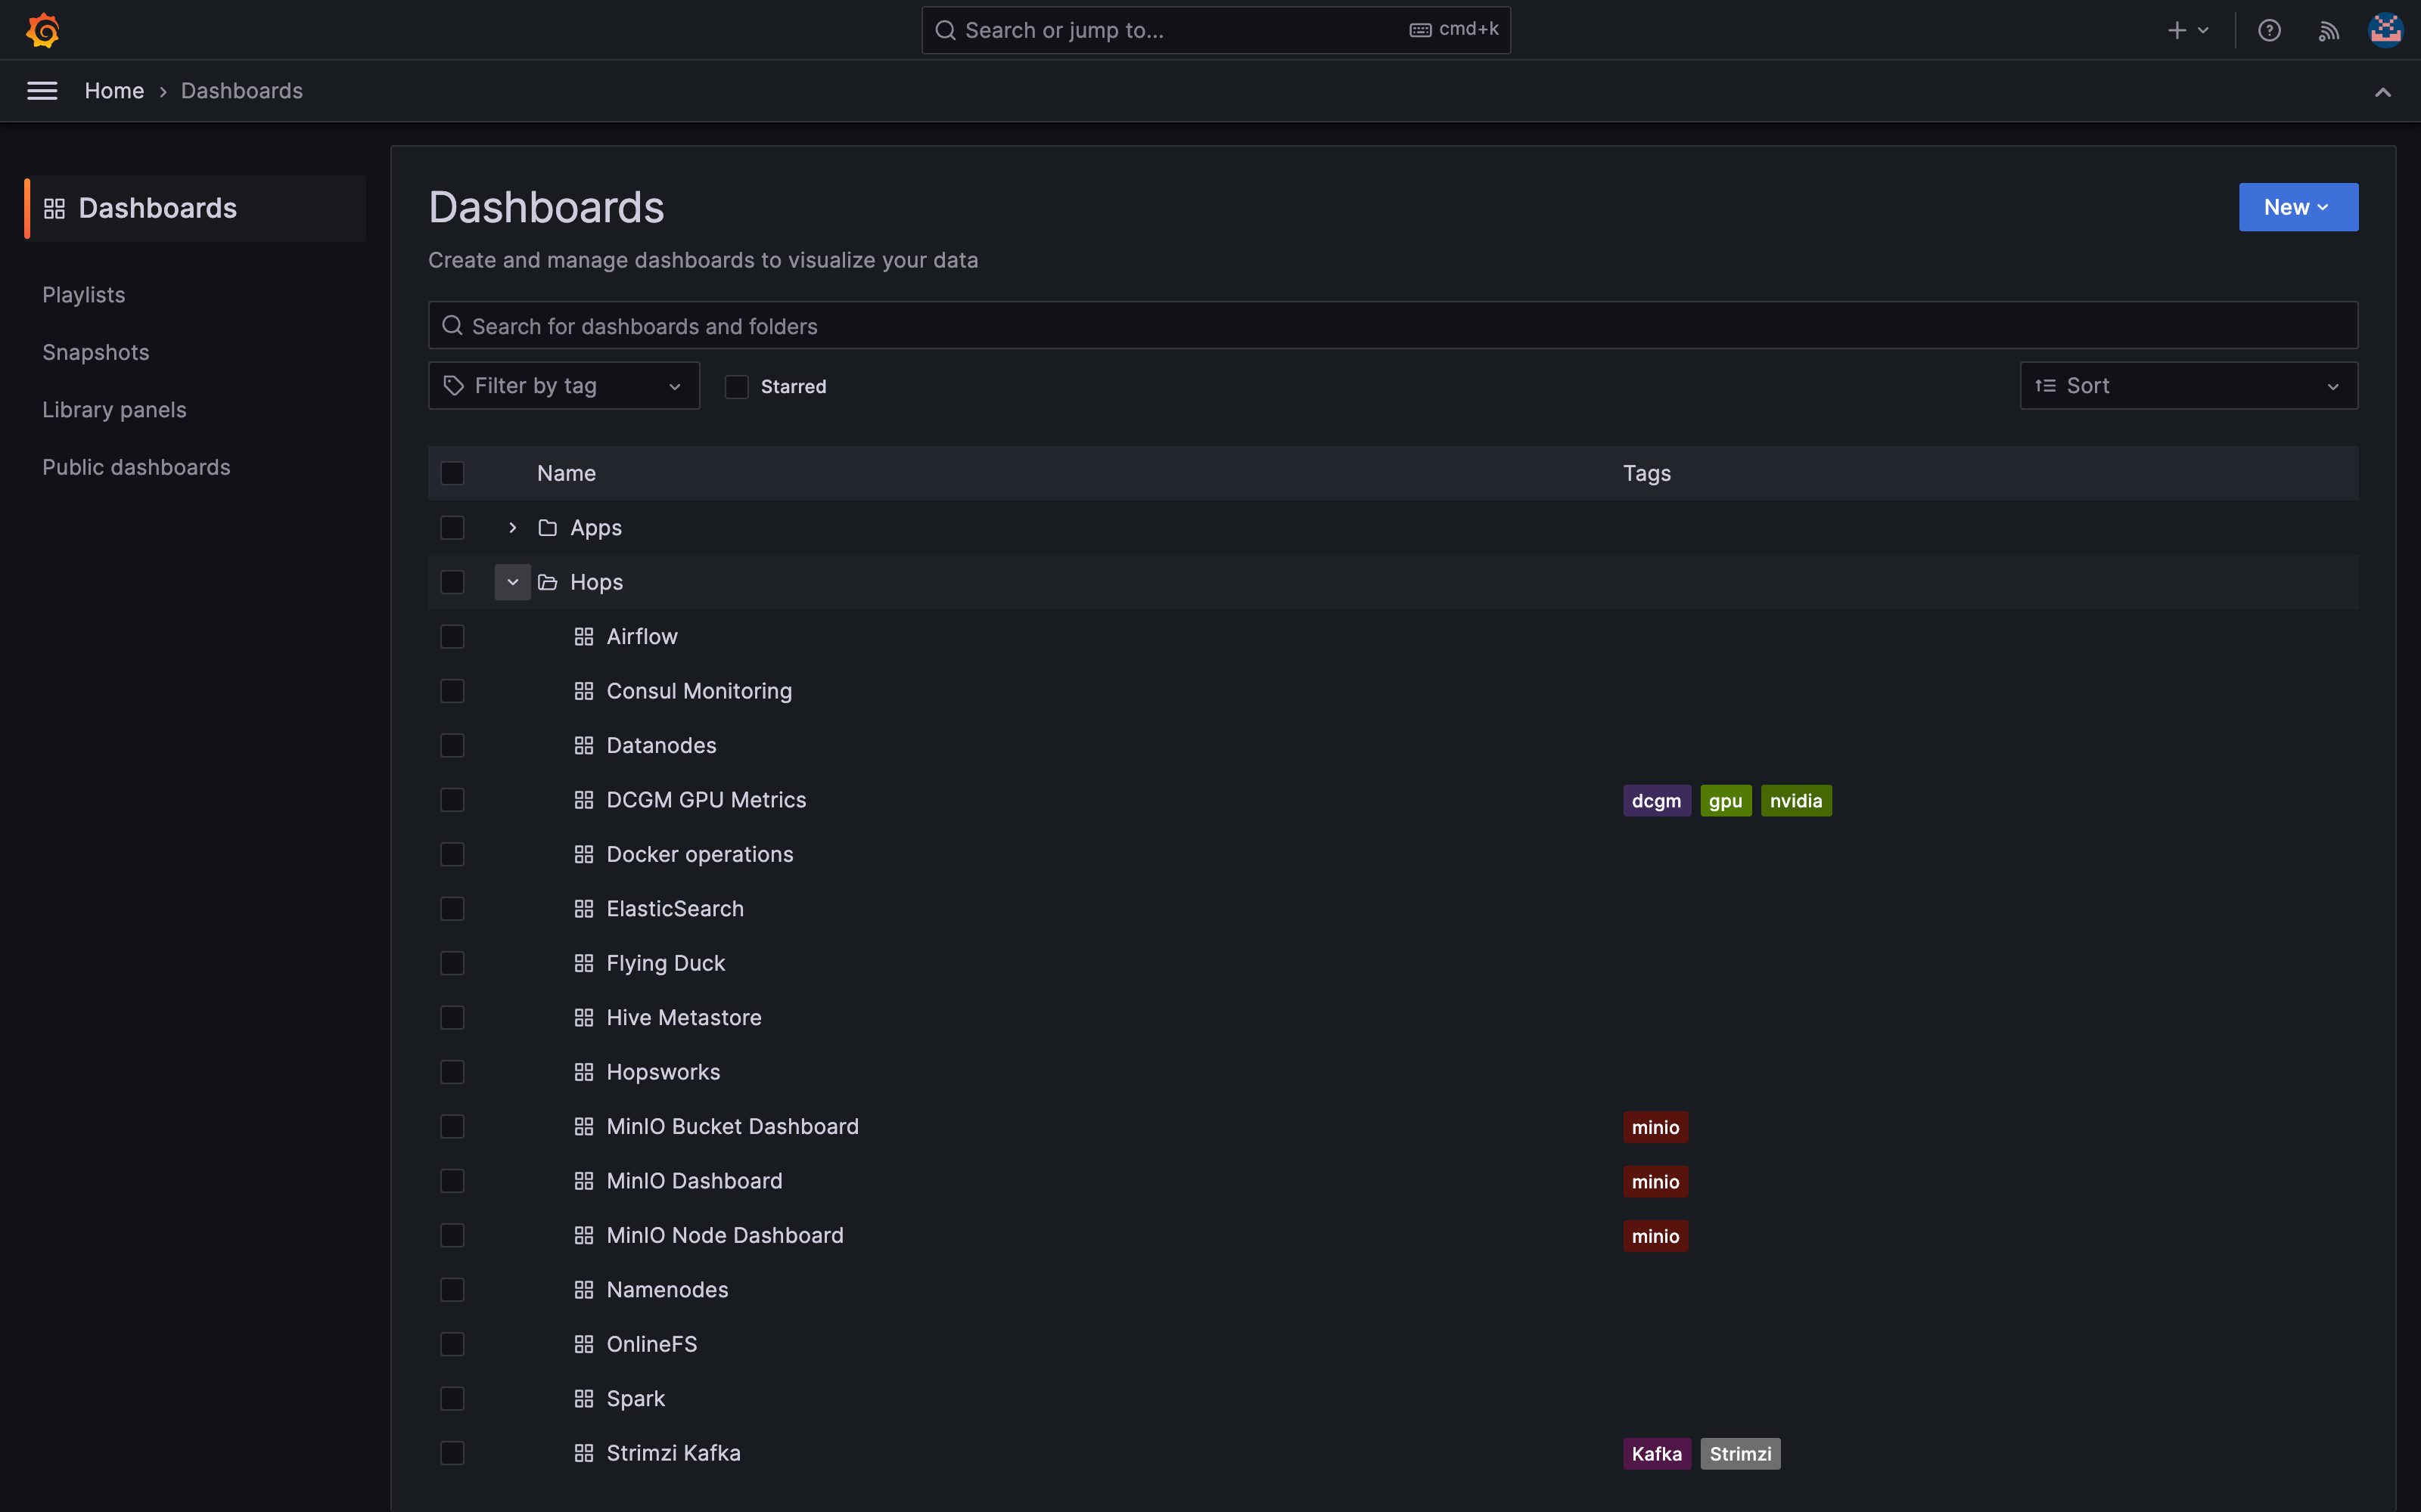Image resolution: width=2421 pixels, height=1512 pixels.
Task: Click the Home breadcrumb link
Action: (114, 91)
